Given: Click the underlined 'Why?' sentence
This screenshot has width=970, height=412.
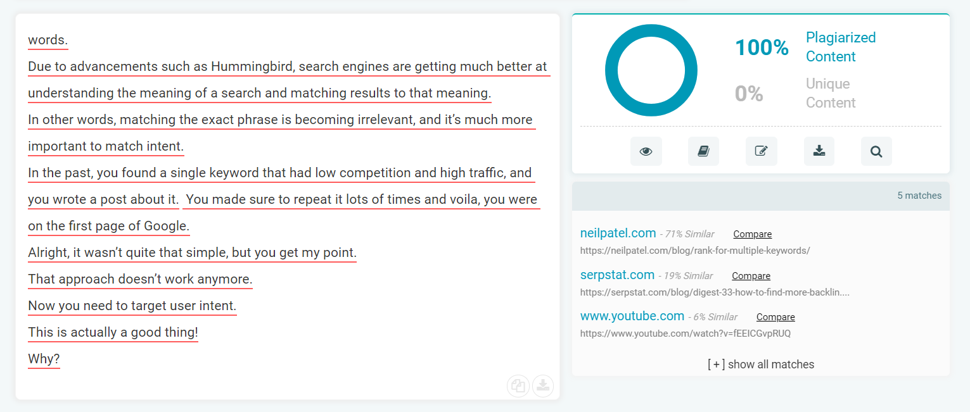Looking at the screenshot, I should (44, 359).
